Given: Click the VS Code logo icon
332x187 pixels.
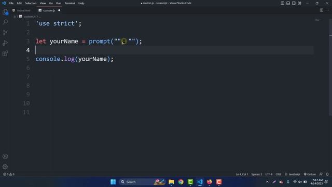Looking at the screenshot, I should [4, 3].
